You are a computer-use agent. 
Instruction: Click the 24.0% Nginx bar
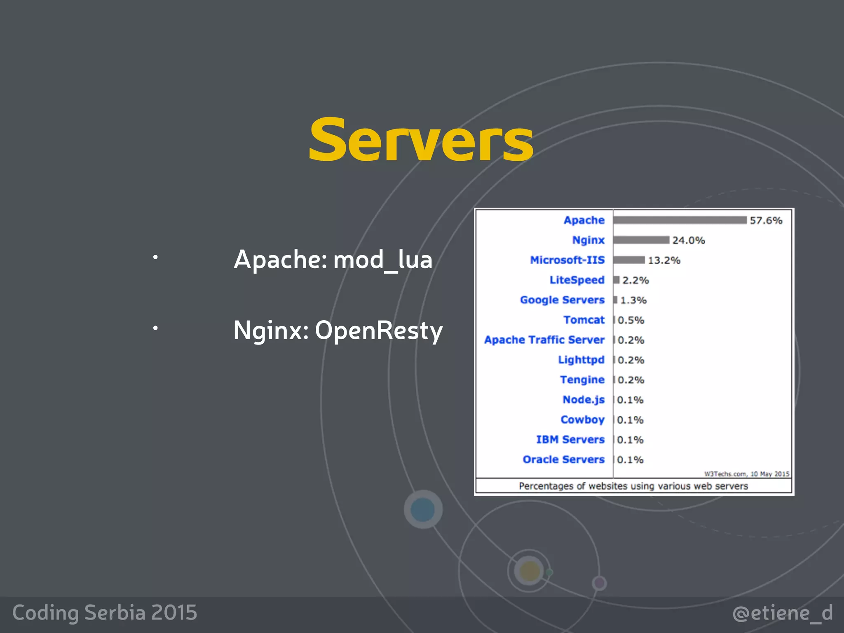pyautogui.click(x=641, y=240)
